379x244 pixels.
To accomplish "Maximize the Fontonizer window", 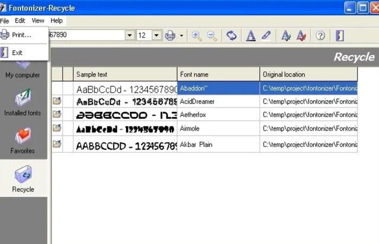I will point(363,8).
